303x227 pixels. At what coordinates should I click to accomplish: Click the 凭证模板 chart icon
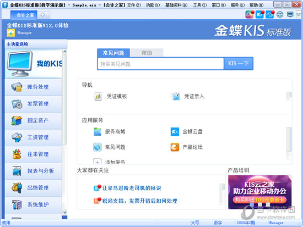[98, 96]
